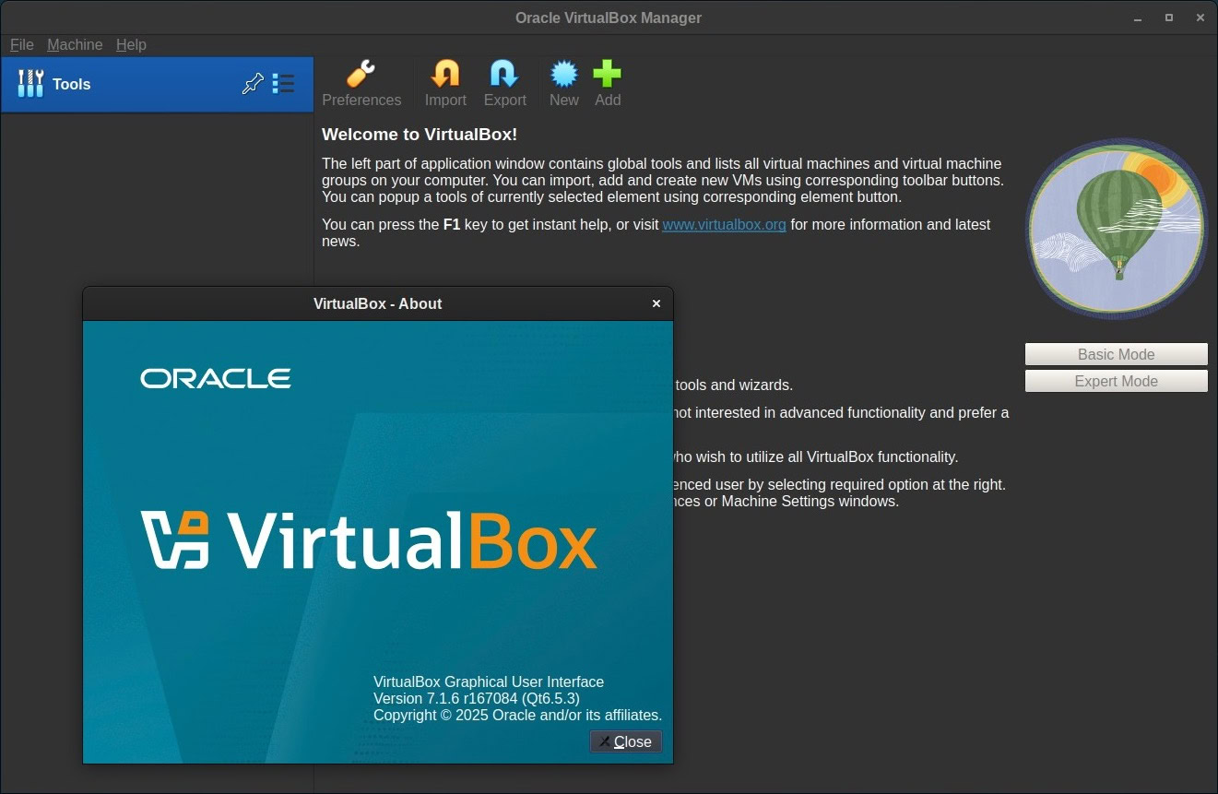Click the balloon illustration image
Screen dimensions: 1218x794
pyautogui.click(x=1117, y=229)
